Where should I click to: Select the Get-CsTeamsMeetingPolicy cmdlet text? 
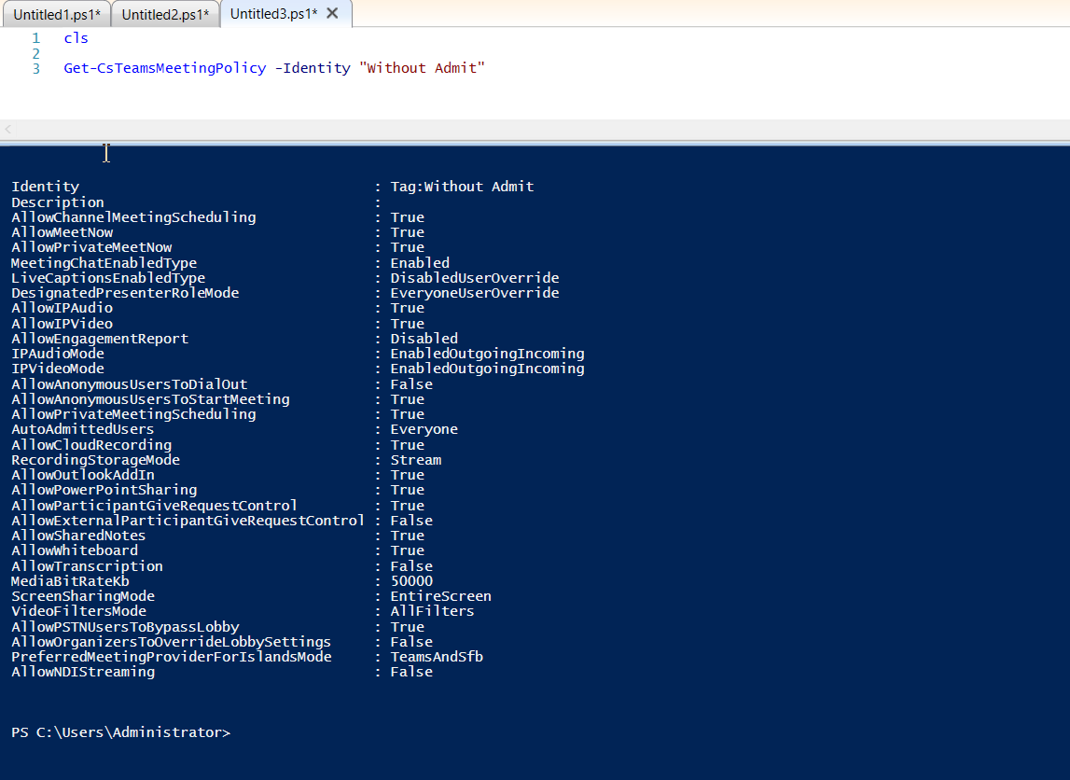pos(163,67)
